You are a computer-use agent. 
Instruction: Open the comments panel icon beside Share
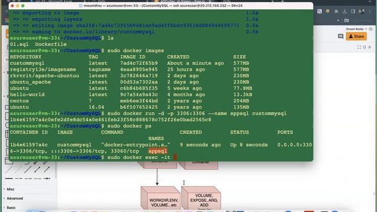coord(340,37)
